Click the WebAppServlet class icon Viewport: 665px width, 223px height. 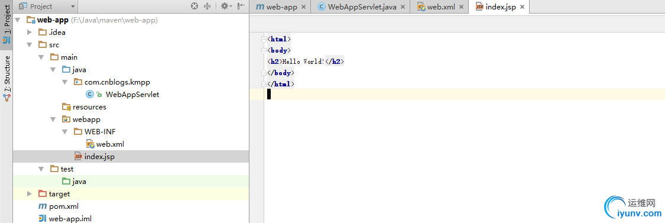[x=89, y=94]
